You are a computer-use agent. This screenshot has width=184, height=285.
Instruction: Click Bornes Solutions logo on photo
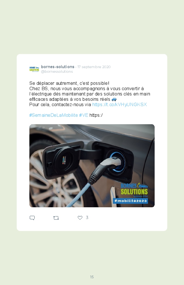pyautogui.click(x=134, y=190)
